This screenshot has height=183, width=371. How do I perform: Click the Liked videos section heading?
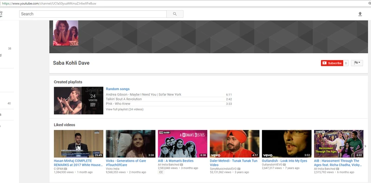(64, 125)
